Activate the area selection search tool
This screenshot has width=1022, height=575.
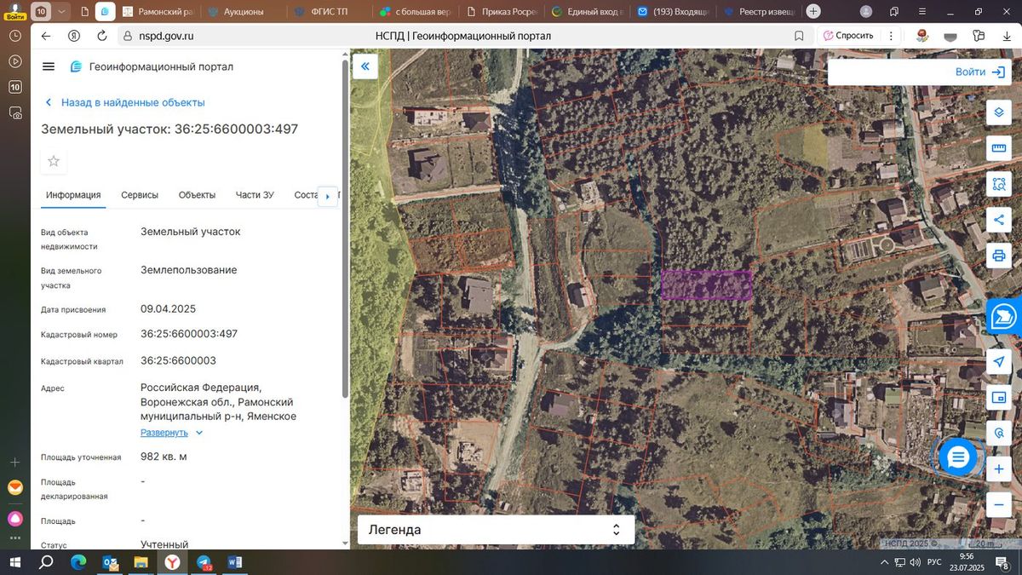click(999, 184)
